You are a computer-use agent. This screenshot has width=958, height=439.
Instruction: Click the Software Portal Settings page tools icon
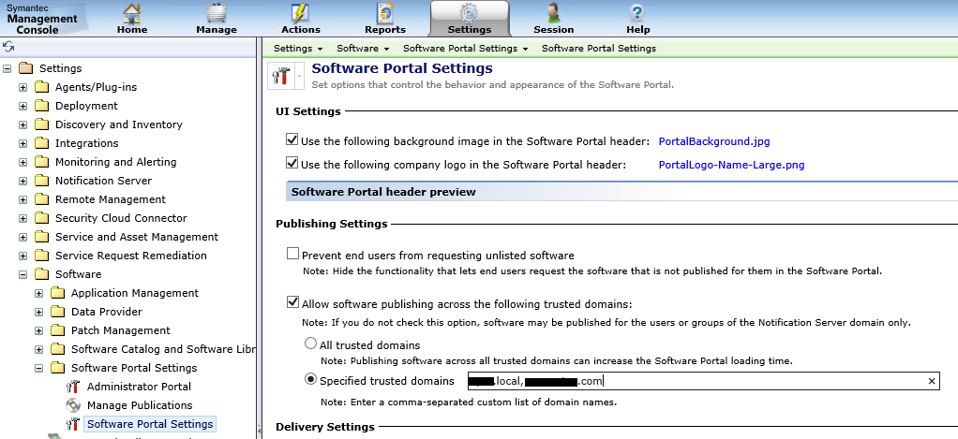click(x=281, y=76)
